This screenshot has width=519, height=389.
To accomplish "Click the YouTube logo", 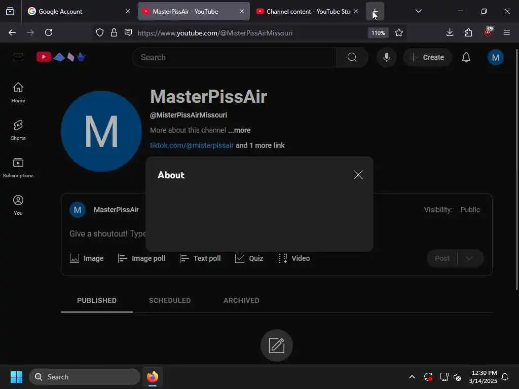I will coord(61,57).
